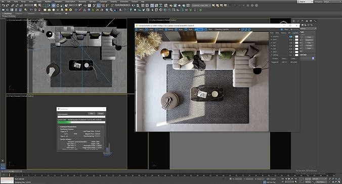Toggle the hall light checkbox in LightMix
This screenshot has height=184, width=342.
[x=271, y=46]
